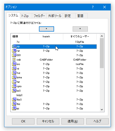Click すべてのユーザー 7-Zip cell in zip row
This screenshot has height=131, width=115.
click(x=80, y=46)
